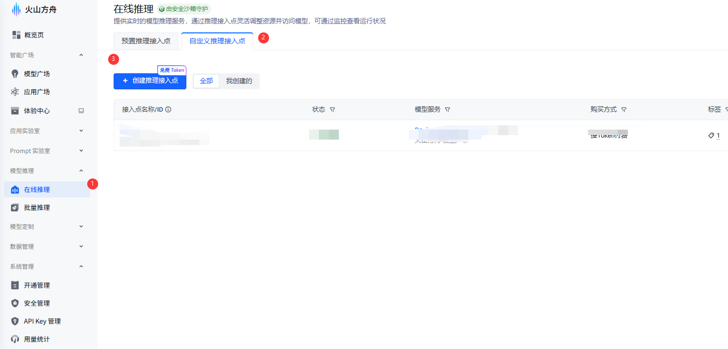Screen dimensions: 728x349
Task: Click the 体验中心 sidebar item
Action: coord(36,111)
